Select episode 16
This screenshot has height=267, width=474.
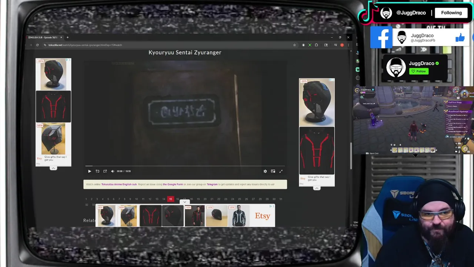coord(177,199)
